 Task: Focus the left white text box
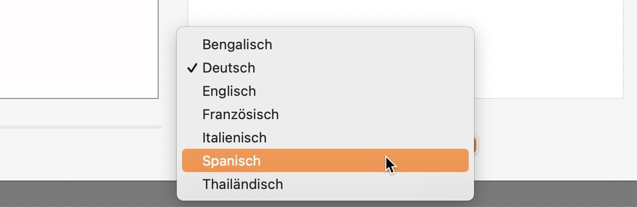pos(79,49)
